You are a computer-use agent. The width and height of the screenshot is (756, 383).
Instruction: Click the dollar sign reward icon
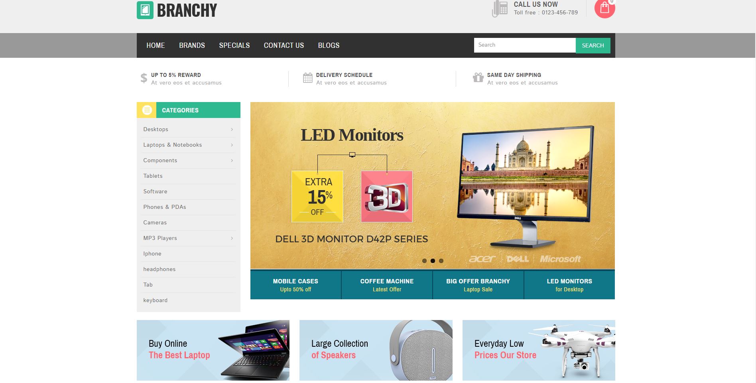(144, 78)
